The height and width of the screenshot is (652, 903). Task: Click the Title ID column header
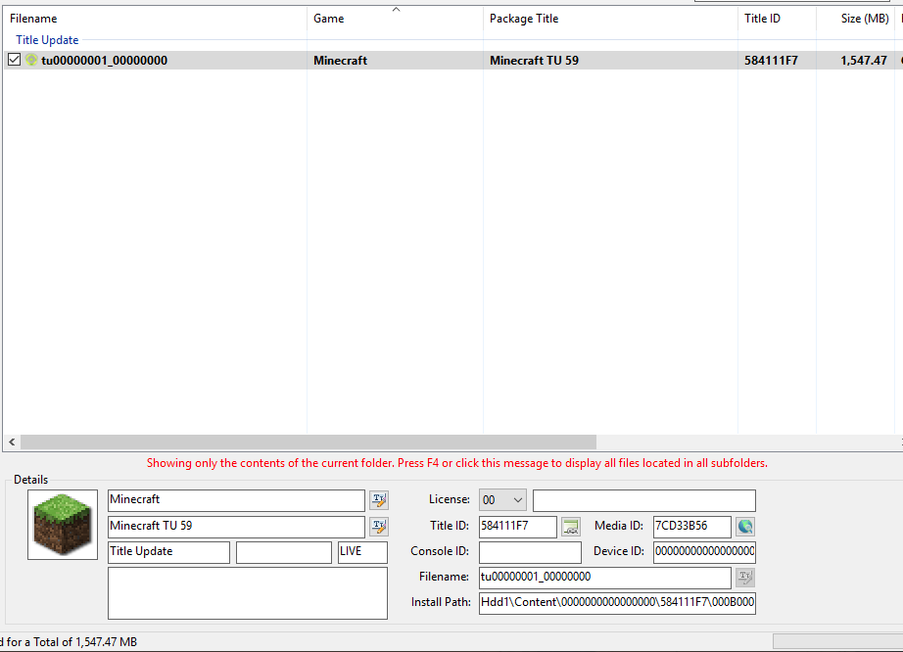[762, 19]
